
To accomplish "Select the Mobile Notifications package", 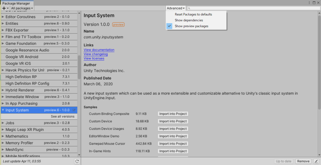I will tap(39, 155).
